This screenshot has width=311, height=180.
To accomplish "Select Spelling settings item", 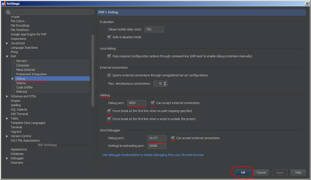I will tap(16, 105).
